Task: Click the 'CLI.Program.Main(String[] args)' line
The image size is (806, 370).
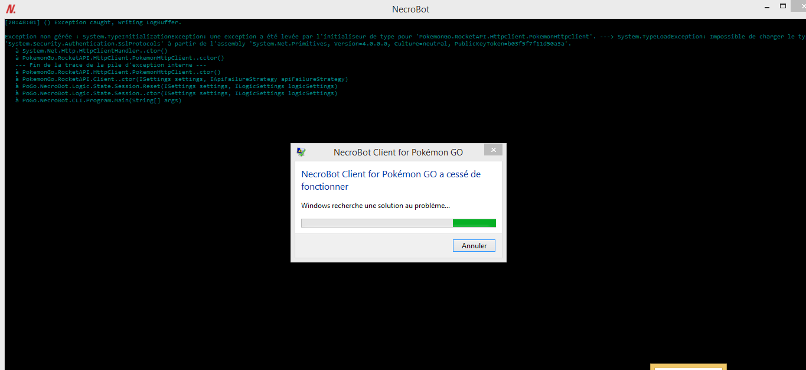Action: pos(99,100)
